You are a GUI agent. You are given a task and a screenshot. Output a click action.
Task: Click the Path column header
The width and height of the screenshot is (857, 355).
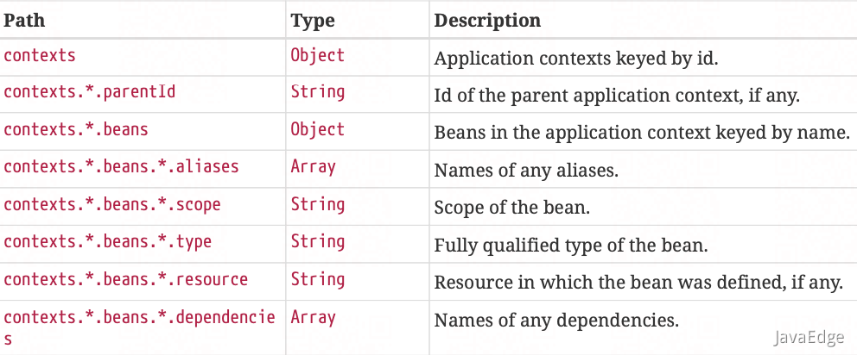(24, 20)
